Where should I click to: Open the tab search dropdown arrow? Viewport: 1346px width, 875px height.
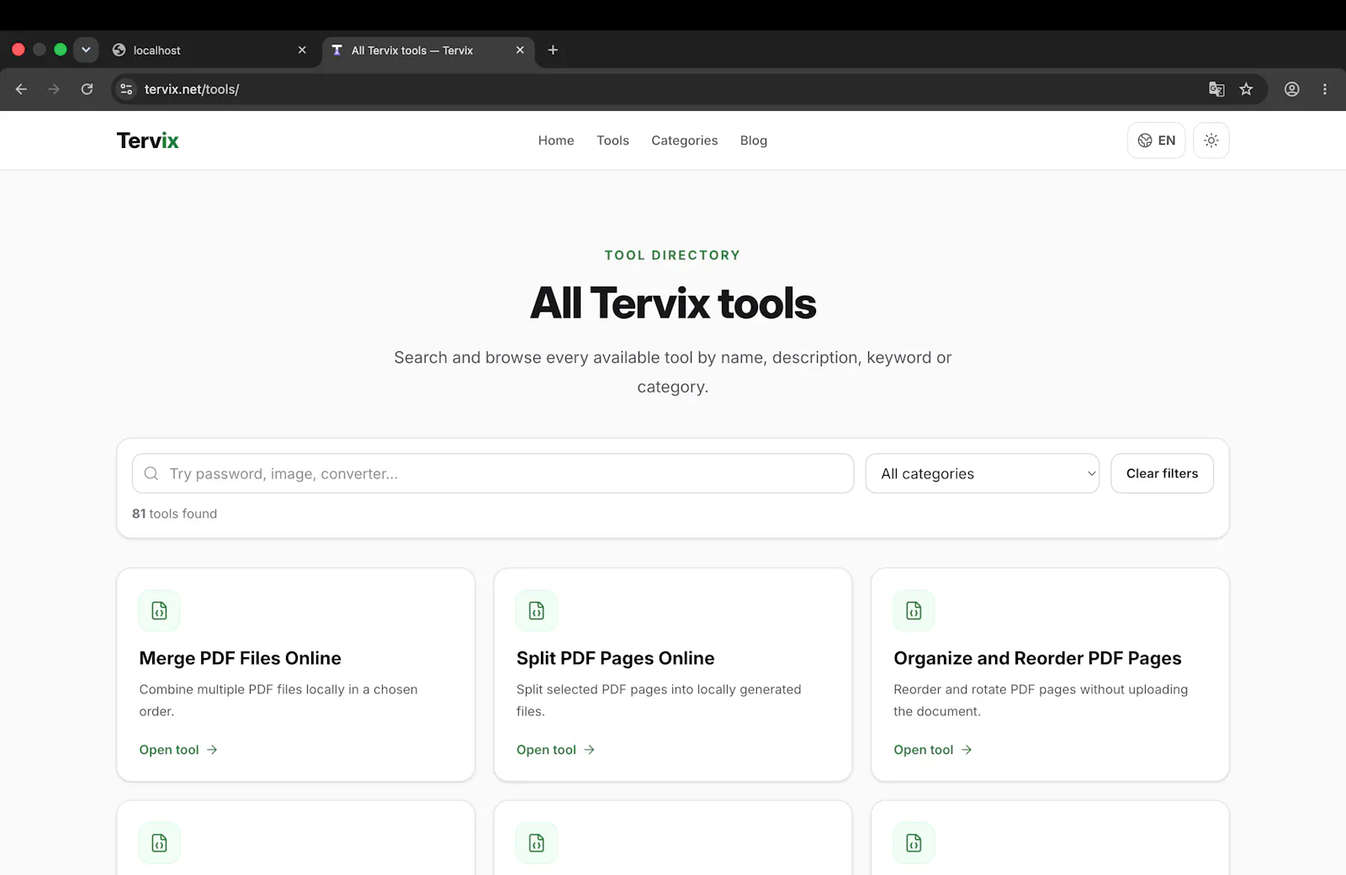[86, 50]
